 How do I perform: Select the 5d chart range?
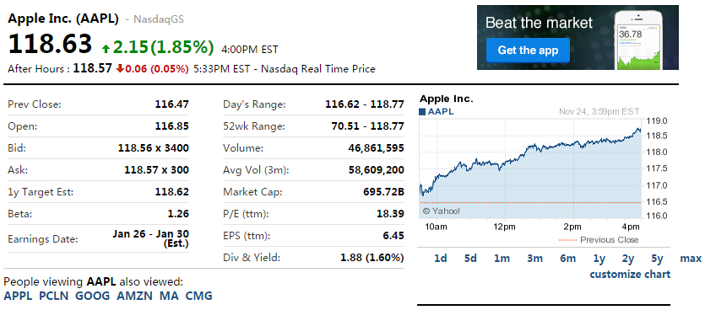coord(470,259)
